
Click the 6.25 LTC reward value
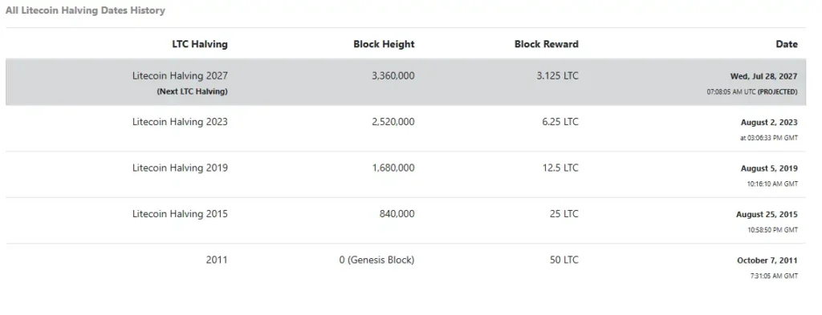pyautogui.click(x=560, y=122)
